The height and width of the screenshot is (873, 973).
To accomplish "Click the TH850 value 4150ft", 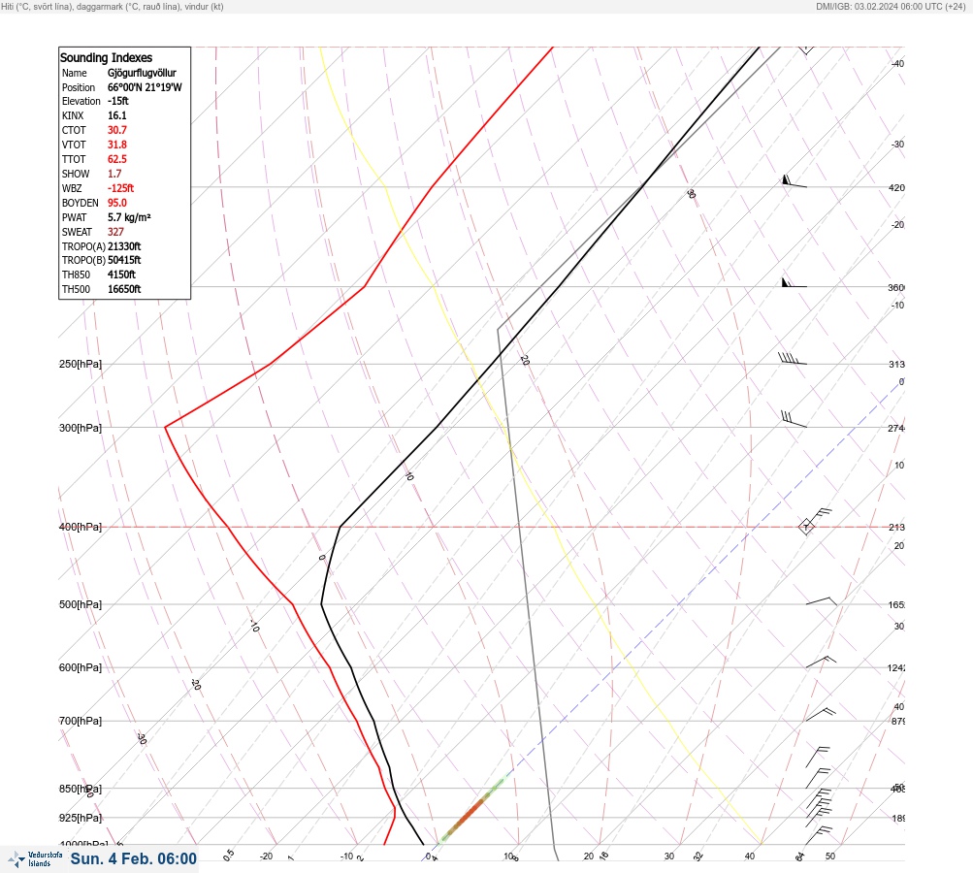I will tap(121, 275).
